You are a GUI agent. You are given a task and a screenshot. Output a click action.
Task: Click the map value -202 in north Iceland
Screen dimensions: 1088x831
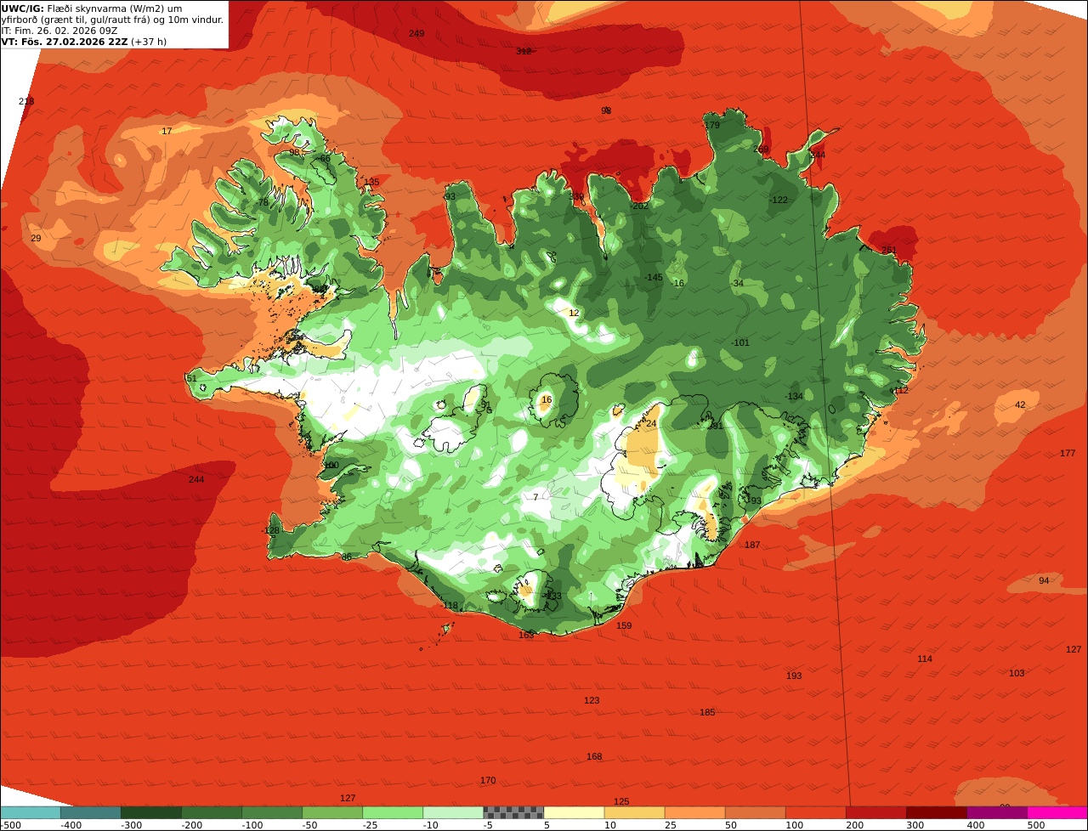[x=639, y=206]
